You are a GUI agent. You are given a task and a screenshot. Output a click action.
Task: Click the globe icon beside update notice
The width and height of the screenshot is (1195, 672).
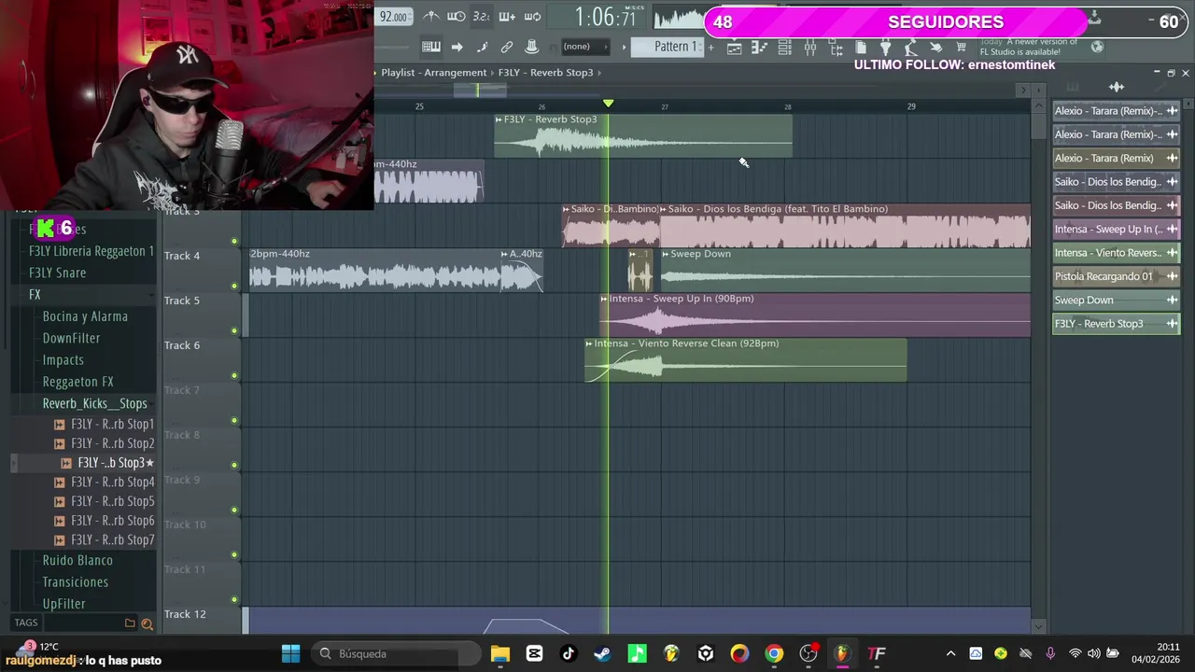click(1097, 47)
